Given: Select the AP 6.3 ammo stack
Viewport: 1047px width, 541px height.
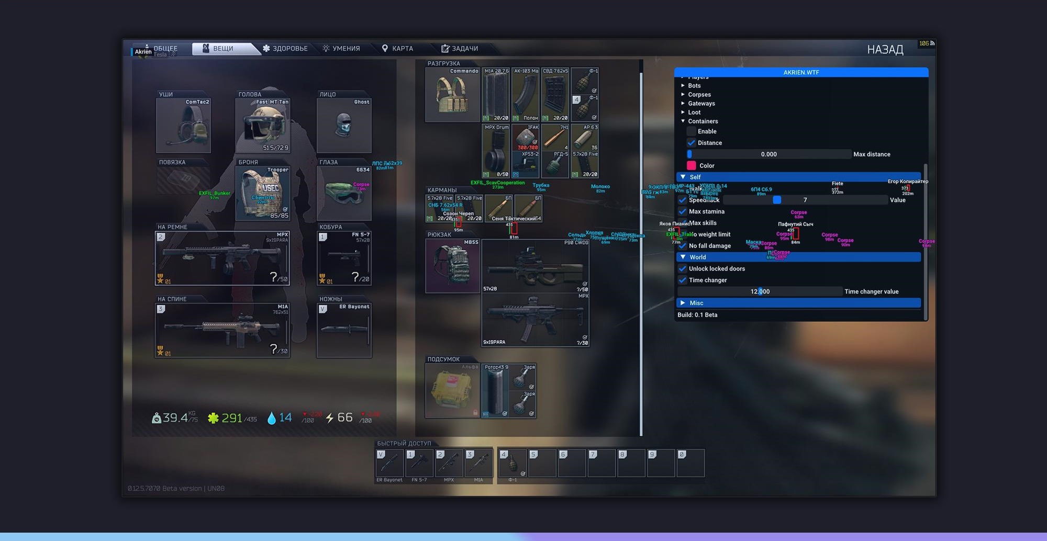Looking at the screenshot, I should [x=585, y=138].
